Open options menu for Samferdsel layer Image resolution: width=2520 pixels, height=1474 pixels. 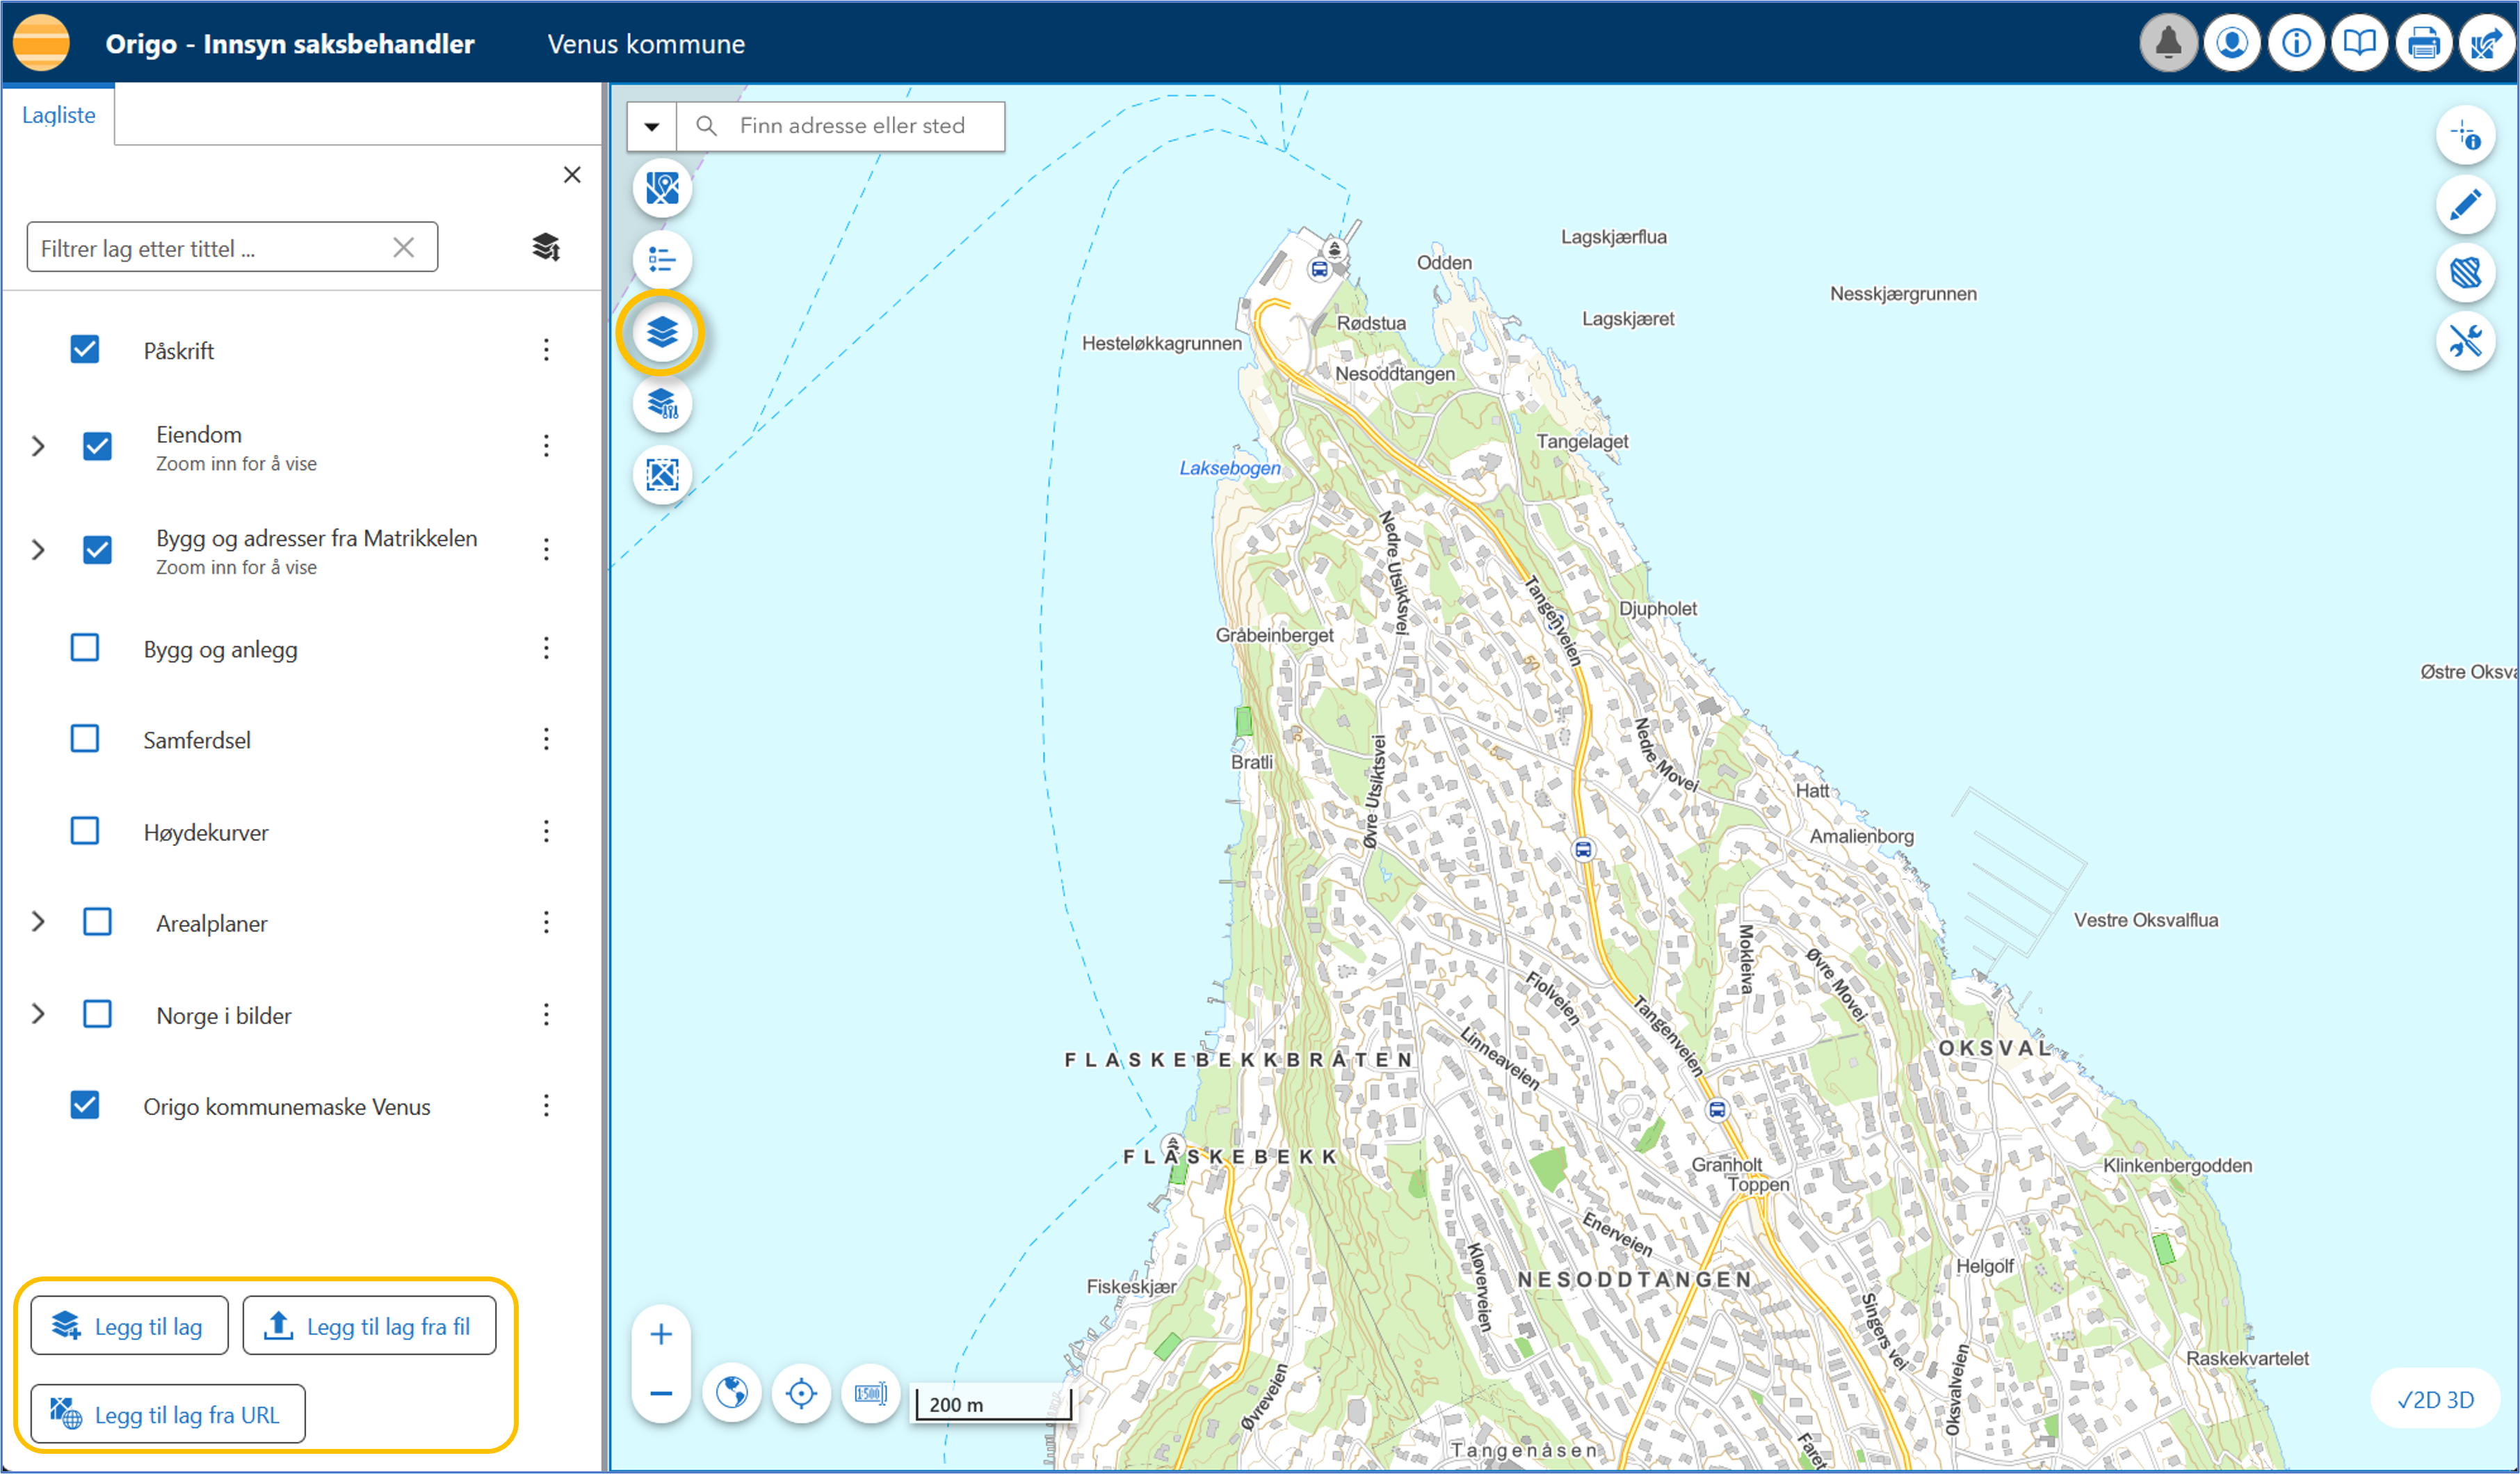click(x=546, y=739)
